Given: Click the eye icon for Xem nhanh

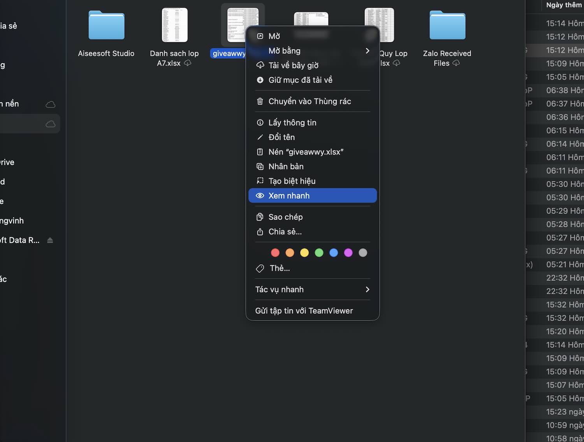Looking at the screenshot, I should click(260, 196).
